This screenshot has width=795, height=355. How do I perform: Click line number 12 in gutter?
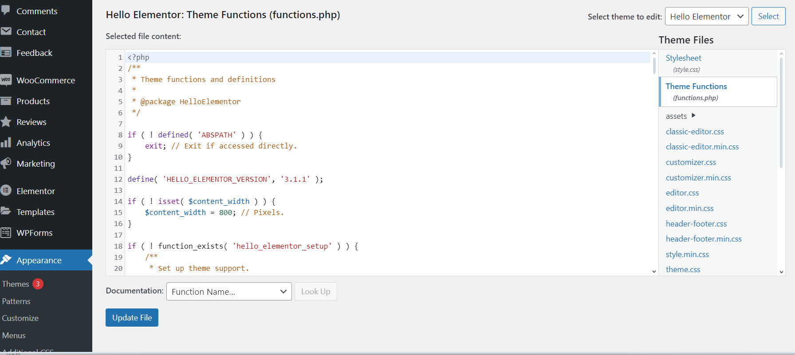118,179
